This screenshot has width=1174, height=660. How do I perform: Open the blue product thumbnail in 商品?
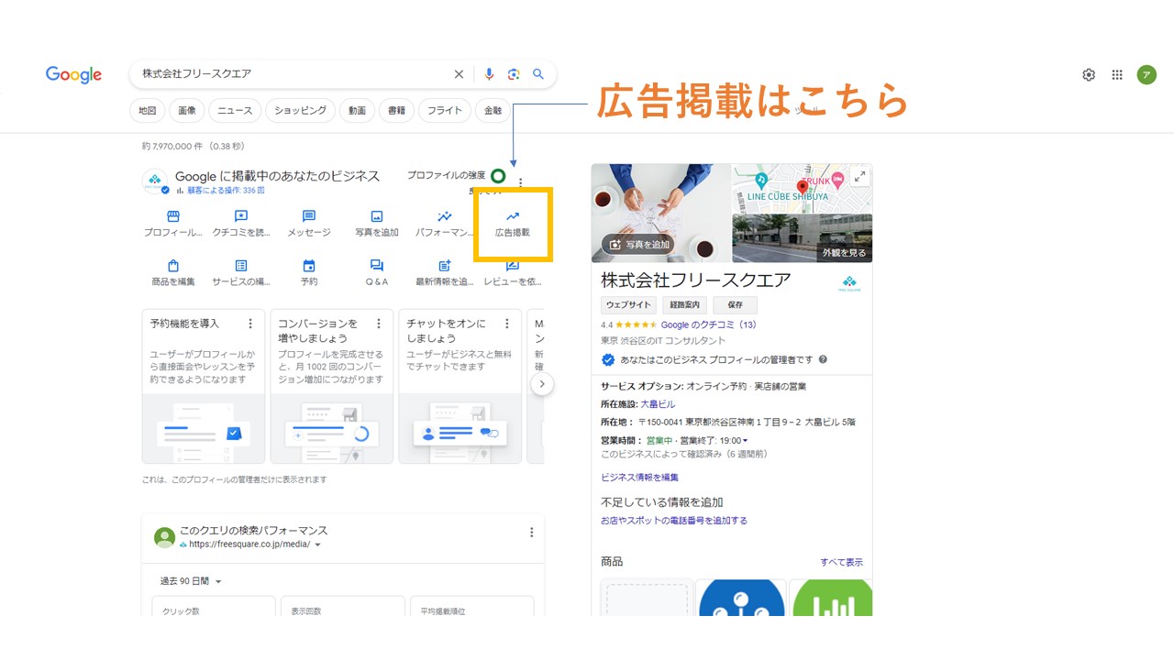tap(741, 598)
